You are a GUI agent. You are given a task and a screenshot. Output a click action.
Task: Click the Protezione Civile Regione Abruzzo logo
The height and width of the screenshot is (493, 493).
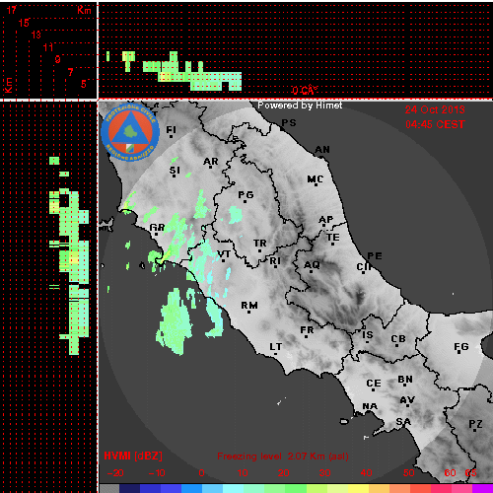[130, 132]
